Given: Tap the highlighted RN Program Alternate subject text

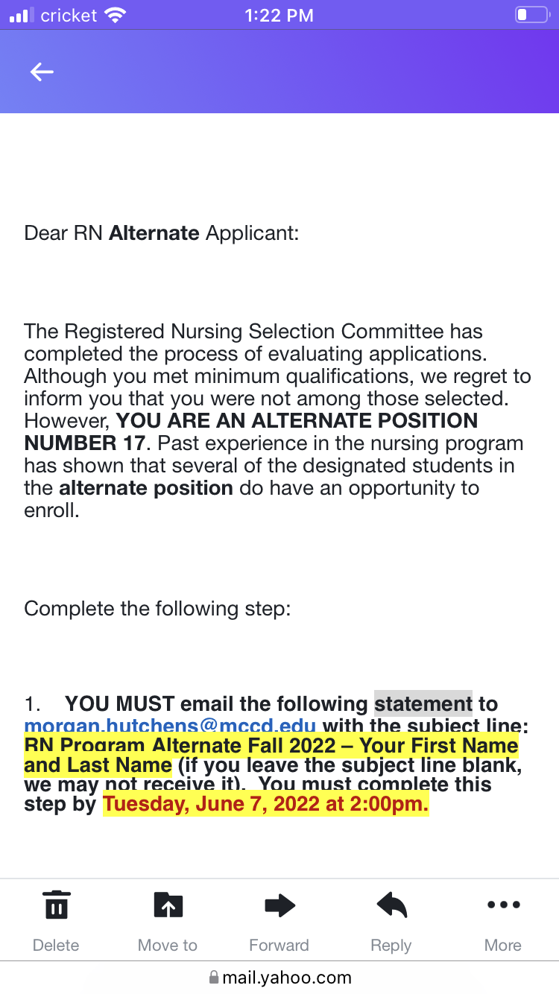Looking at the screenshot, I should 271,755.
